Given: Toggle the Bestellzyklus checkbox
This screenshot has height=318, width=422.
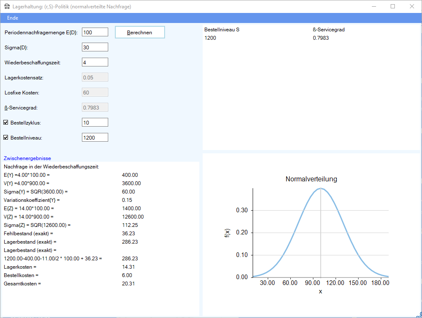Looking at the screenshot, I should click(6, 122).
